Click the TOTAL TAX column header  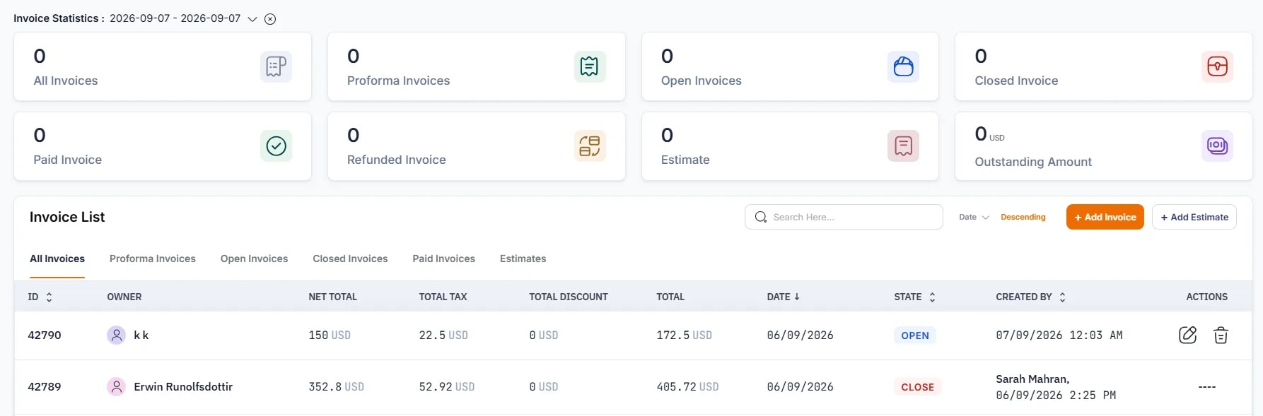click(x=443, y=297)
